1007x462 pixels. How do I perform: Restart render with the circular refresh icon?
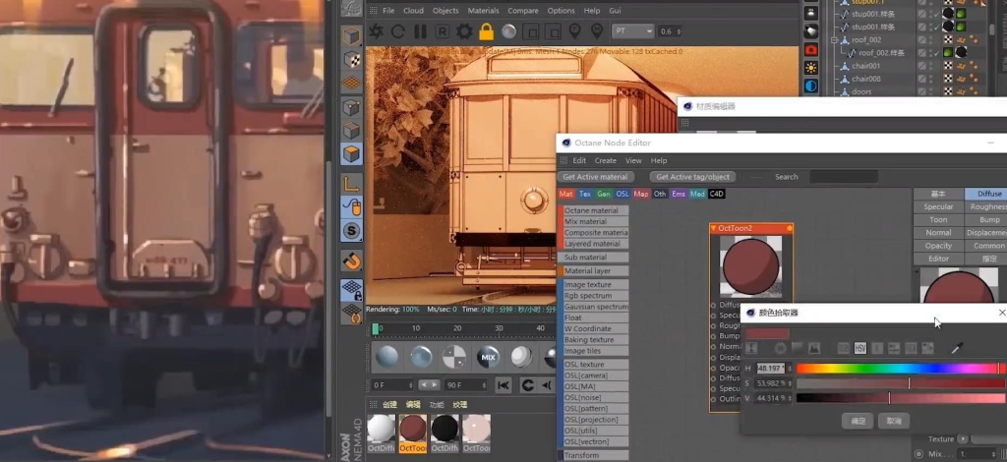click(x=398, y=31)
